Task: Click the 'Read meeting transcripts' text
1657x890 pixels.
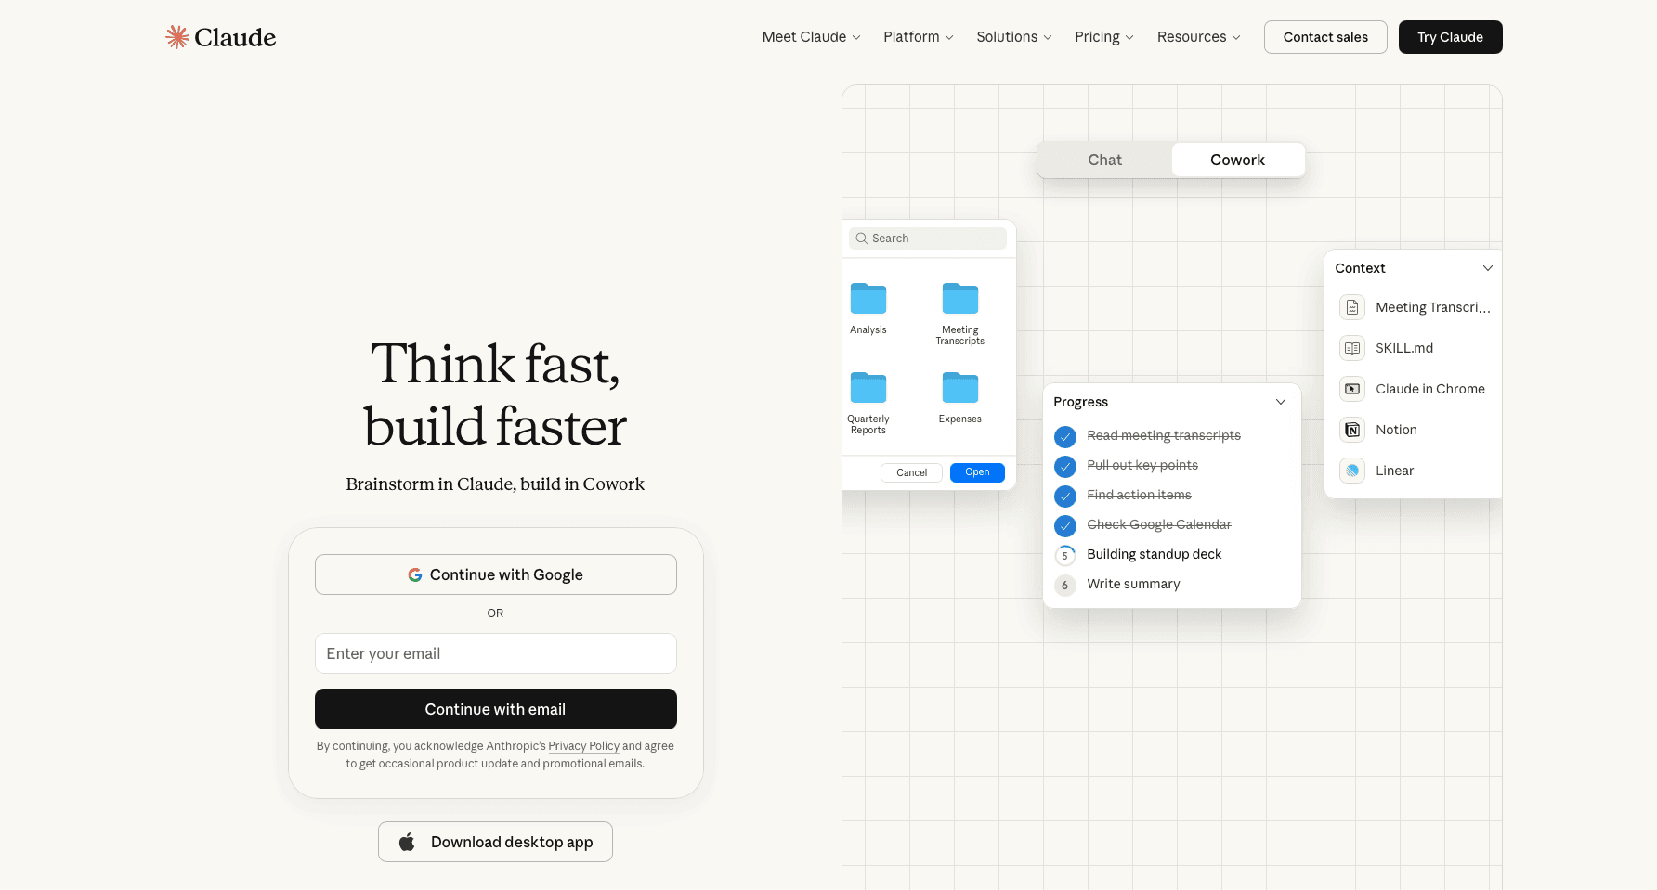Action: pyautogui.click(x=1164, y=435)
